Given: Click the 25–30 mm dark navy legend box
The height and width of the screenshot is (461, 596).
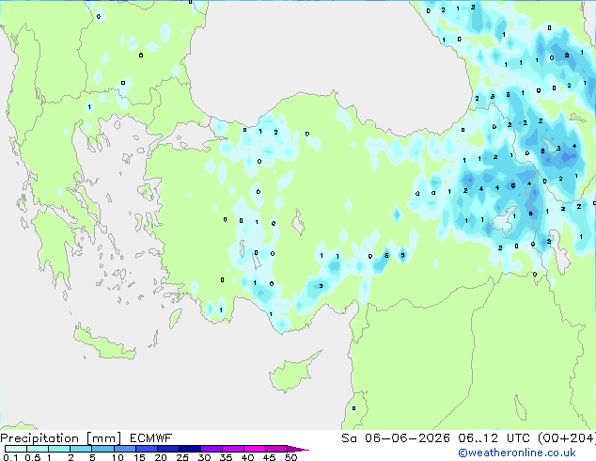Looking at the screenshot, I should tap(189, 449).
